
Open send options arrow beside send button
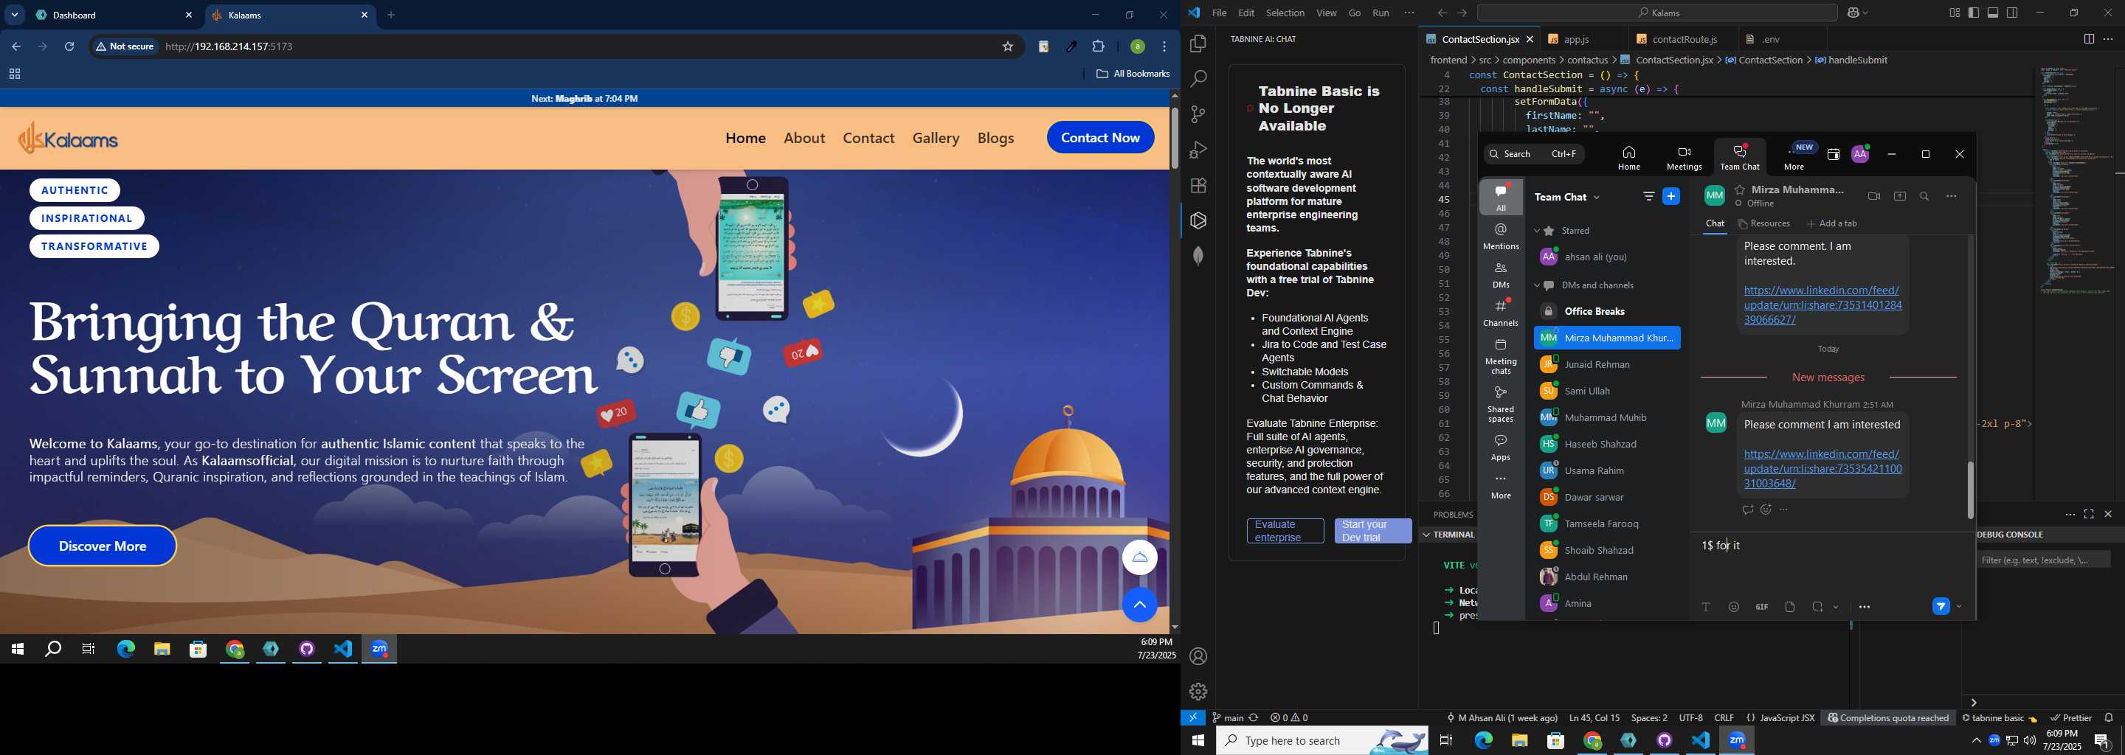coord(1959,608)
